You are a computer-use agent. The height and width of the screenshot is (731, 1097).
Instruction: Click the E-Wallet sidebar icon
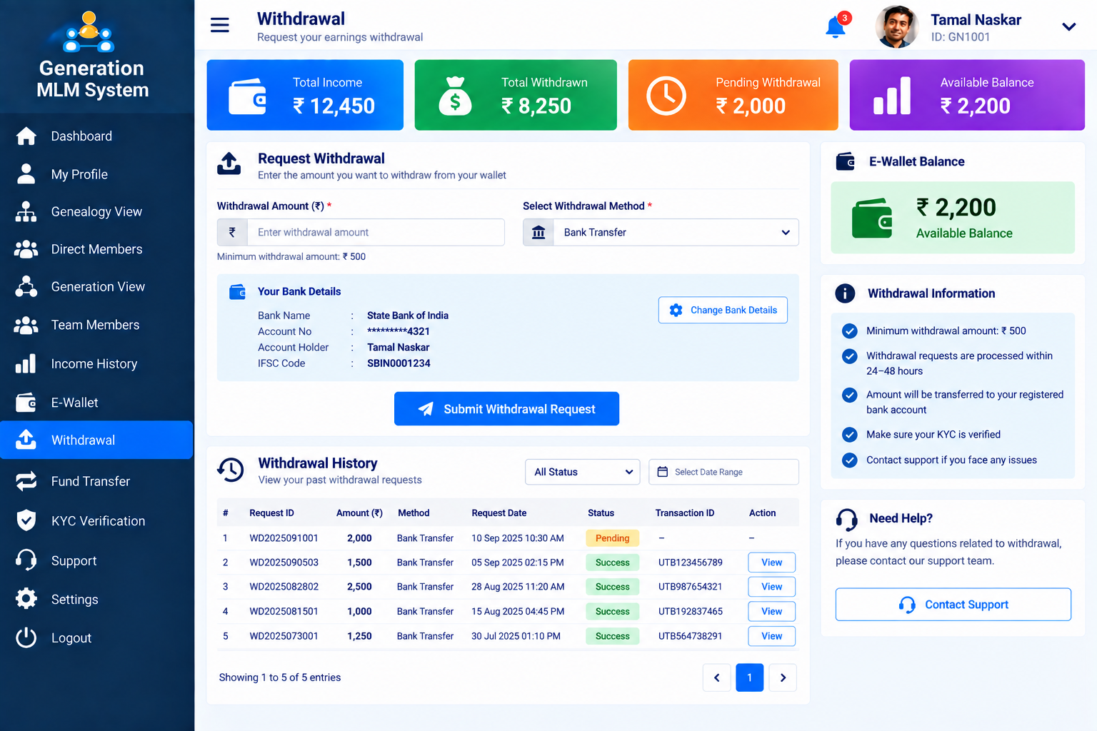(x=26, y=403)
